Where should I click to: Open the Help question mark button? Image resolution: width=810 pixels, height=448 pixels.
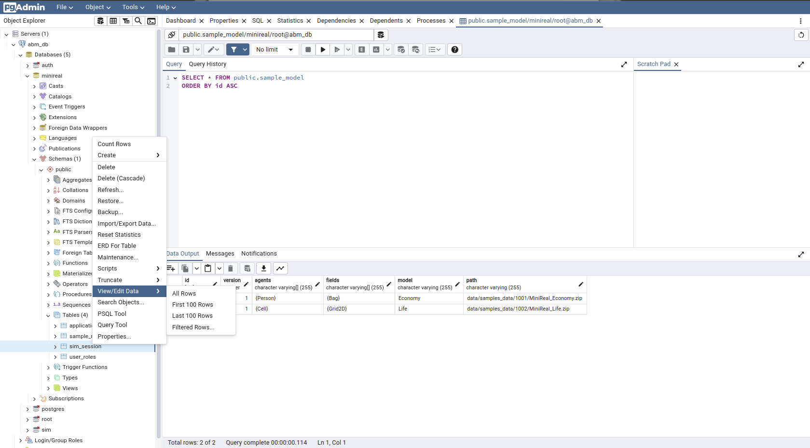(454, 50)
